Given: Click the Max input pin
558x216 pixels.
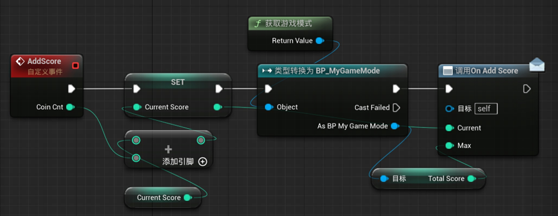Looking at the screenshot, I should point(449,146).
